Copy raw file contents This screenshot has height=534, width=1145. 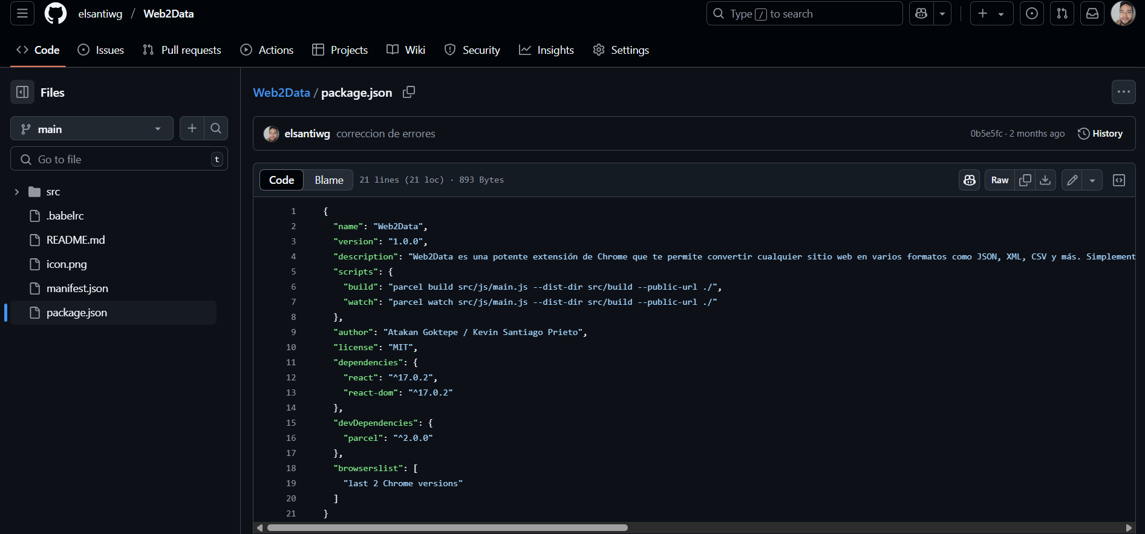click(1025, 180)
